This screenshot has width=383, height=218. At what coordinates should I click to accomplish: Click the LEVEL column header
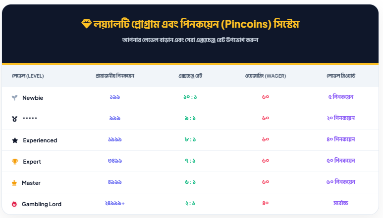[x=28, y=76]
